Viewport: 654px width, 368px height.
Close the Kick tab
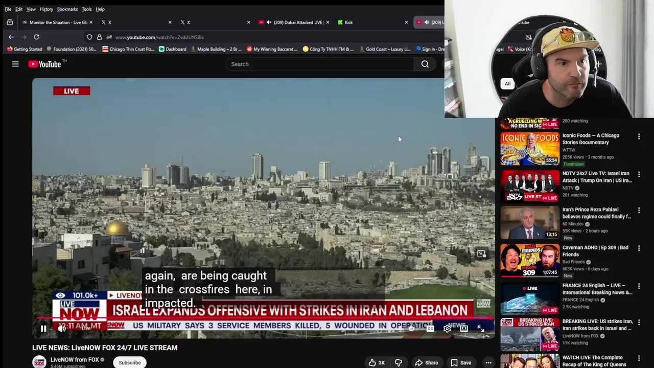[x=406, y=22]
